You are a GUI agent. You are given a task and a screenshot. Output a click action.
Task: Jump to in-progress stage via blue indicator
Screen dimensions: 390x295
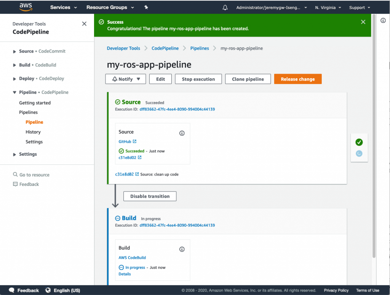point(359,153)
